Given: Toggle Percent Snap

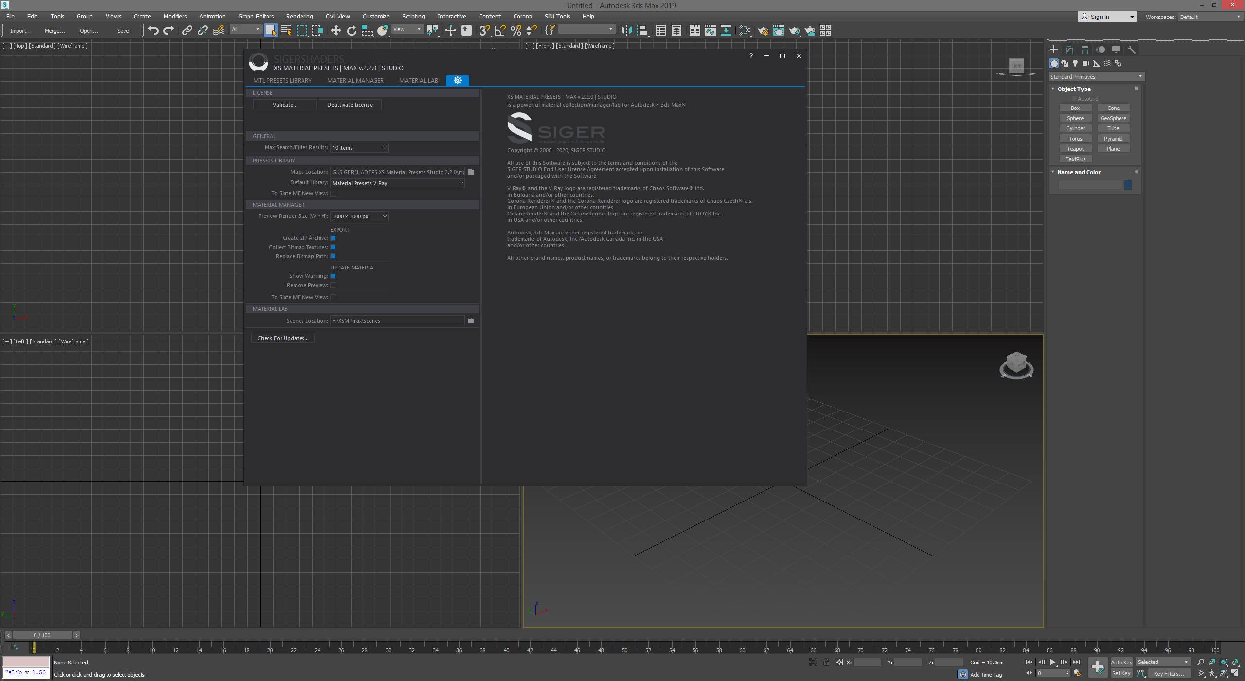Looking at the screenshot, I should pyautogui.click(x=516, y=30).
